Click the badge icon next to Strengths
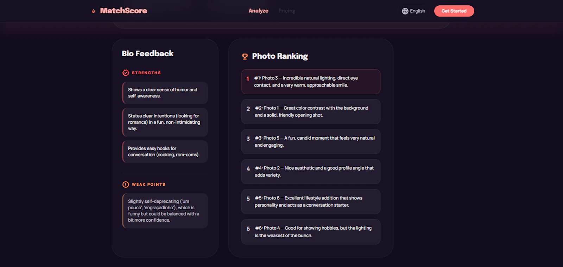Screen dimensions: 563x267 point(126,72)
